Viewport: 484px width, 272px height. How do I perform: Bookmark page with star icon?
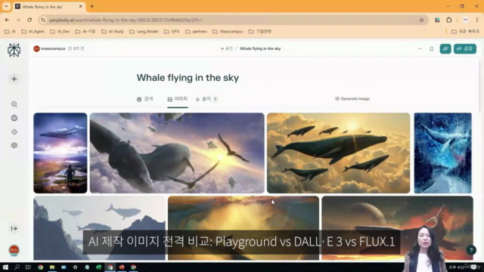tap(421, 20)
